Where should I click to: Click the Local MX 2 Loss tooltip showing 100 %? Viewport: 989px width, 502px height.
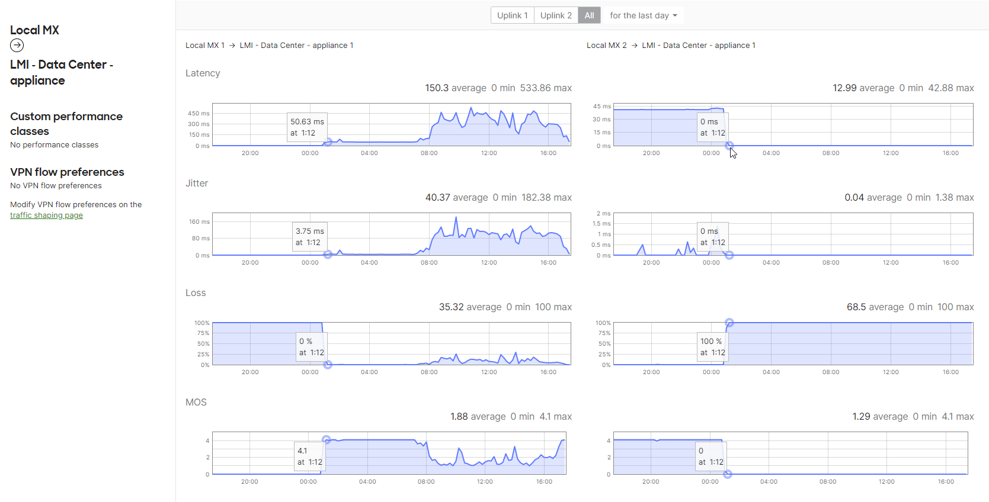[712, 347]
